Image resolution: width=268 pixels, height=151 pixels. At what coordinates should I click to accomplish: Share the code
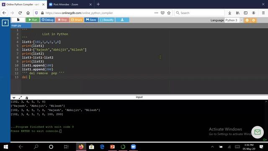(x=77, y=20)
